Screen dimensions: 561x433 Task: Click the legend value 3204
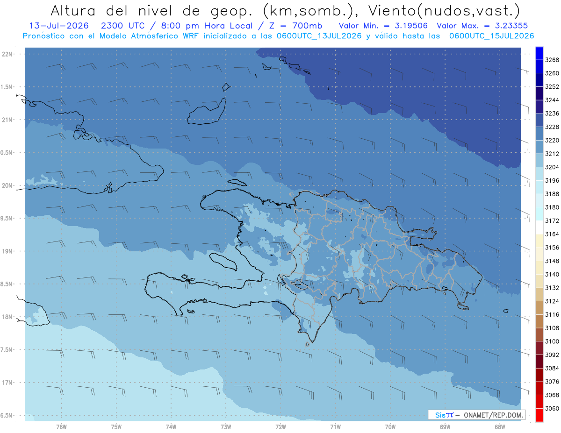click(x=552, y=167)
